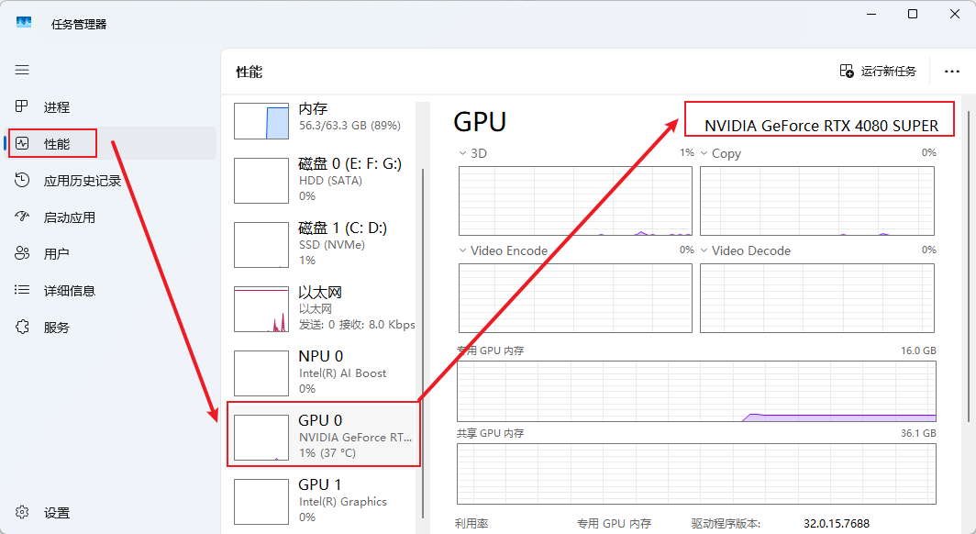Select NPU 0 Intel AI Boost entry

323,373
